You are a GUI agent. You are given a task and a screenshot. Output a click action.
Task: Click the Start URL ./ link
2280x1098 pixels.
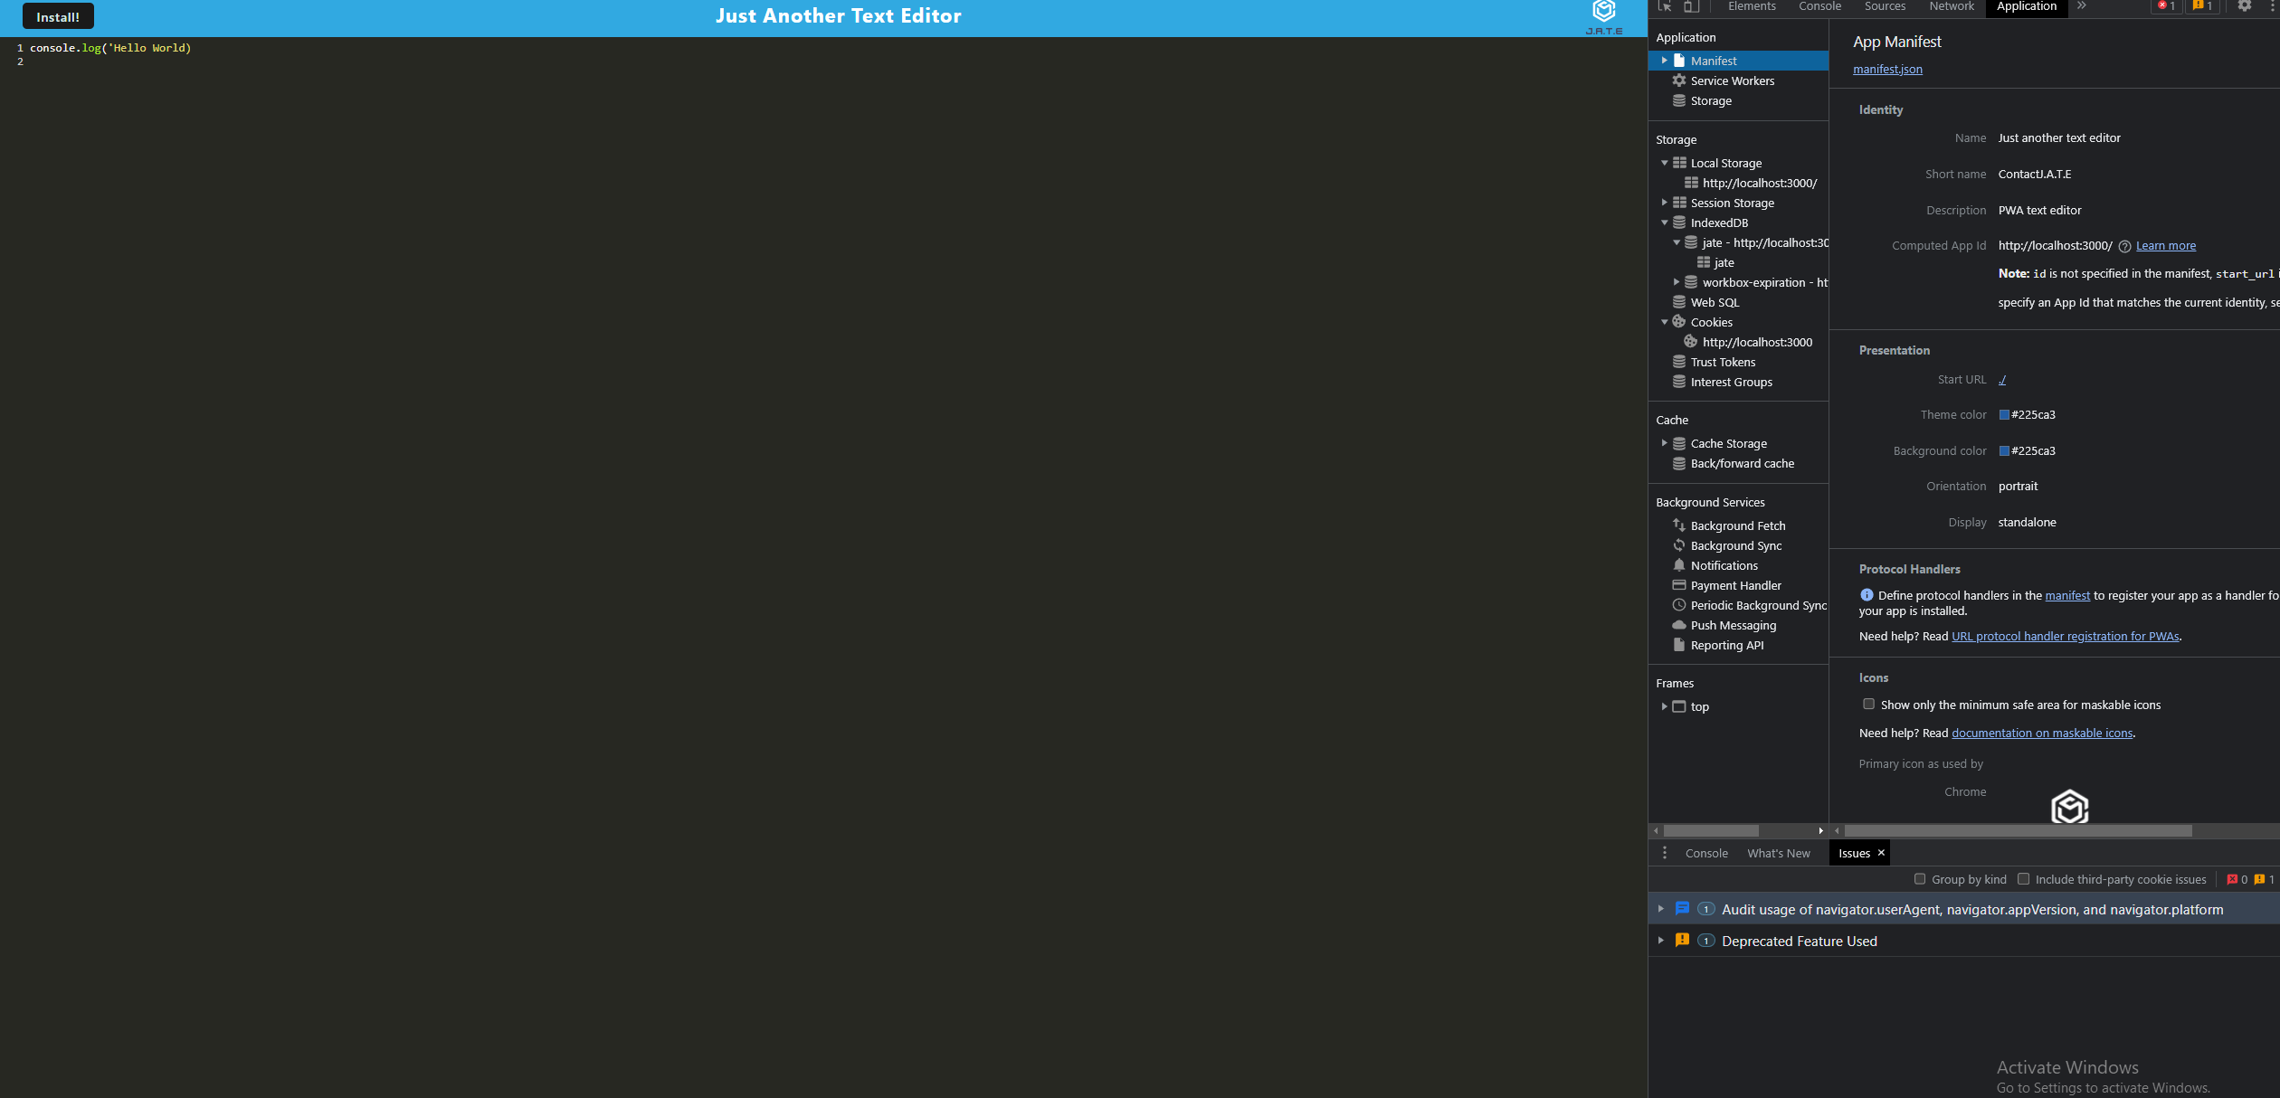pos(2002,380)
